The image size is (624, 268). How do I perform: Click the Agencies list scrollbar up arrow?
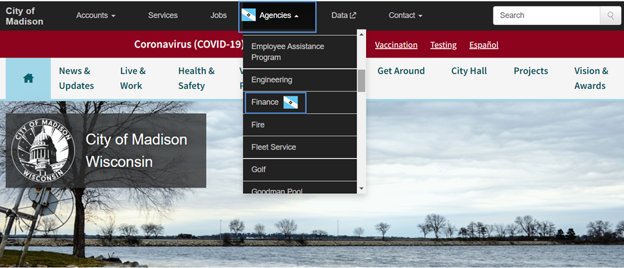click(362, 34)
